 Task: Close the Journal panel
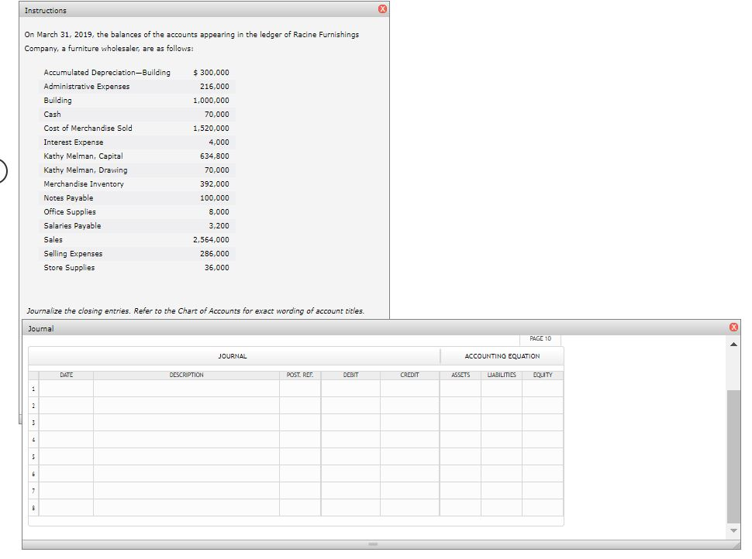point(734,328)
